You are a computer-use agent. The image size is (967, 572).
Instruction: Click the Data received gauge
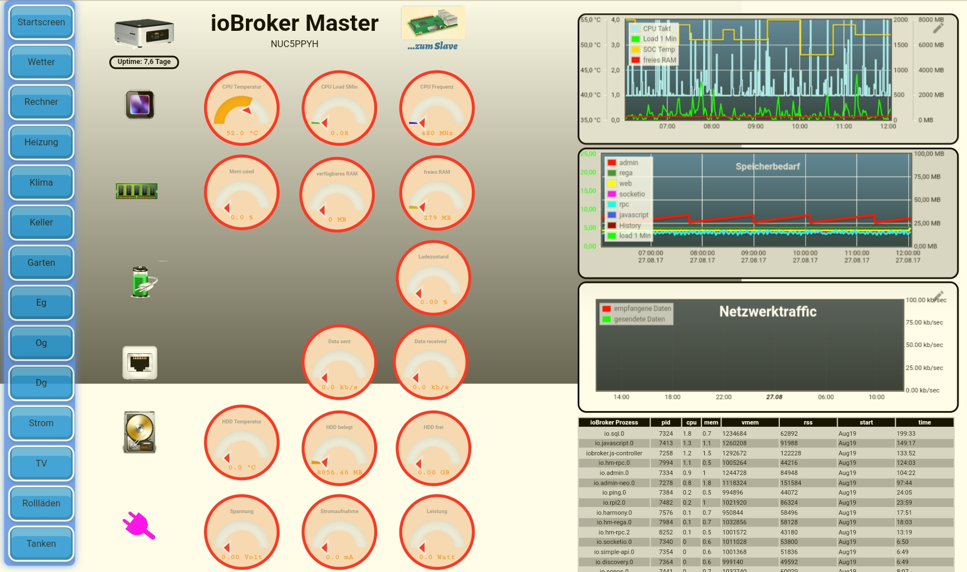point(431,362)
